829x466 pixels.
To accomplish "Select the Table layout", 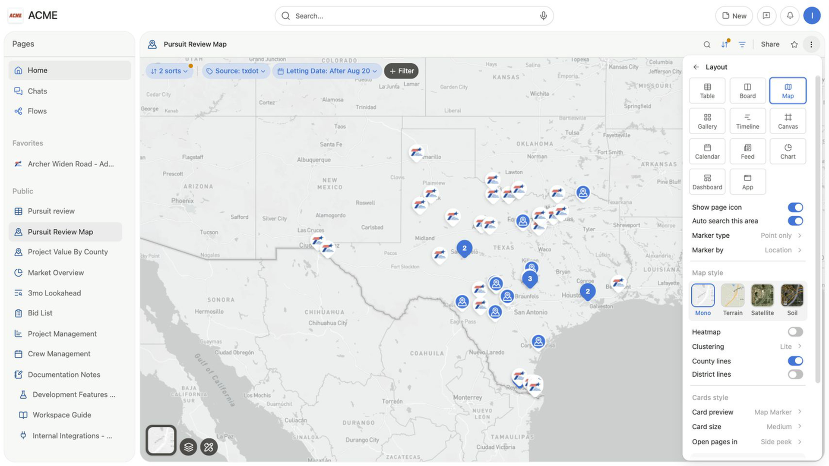I will [707, 91].
